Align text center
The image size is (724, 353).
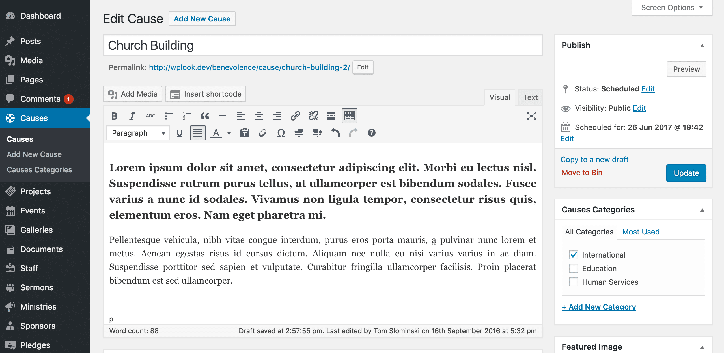[259, 116]
